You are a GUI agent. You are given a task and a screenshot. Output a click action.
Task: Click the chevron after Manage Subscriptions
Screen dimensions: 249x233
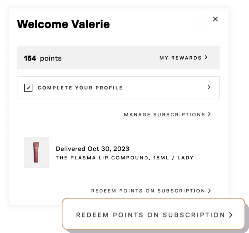(x=209, y=114)
